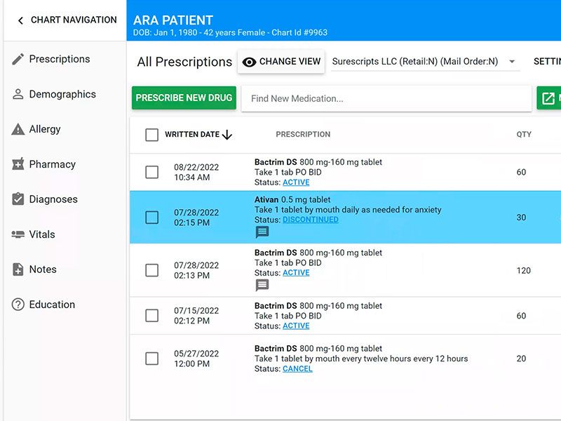The width and height of the screenshot is (561, 421).
Task: Click the Prescriptions pencil icon
Action: click(18, 59)
